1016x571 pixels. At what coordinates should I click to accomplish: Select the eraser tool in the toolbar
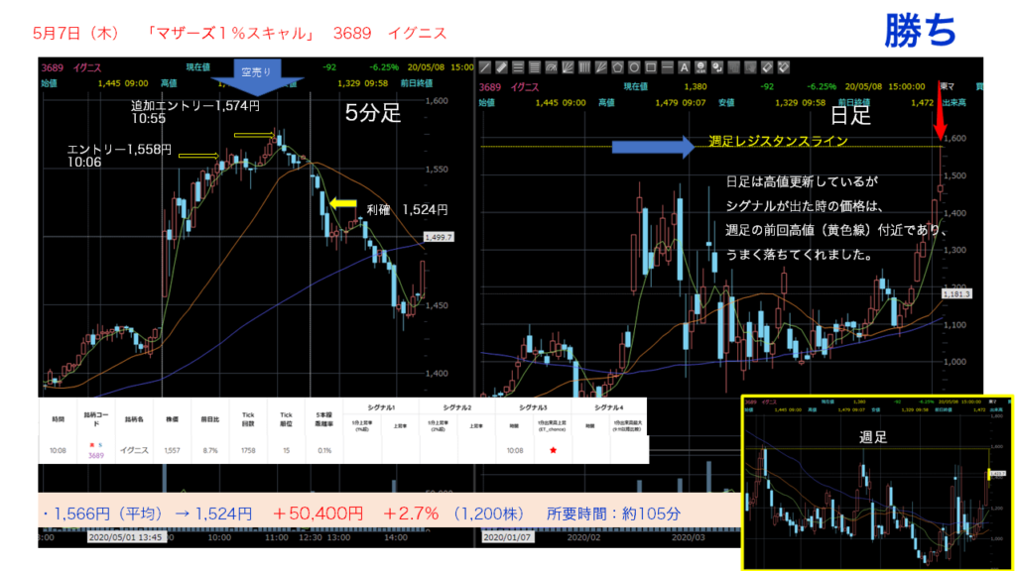pos(767,67)
